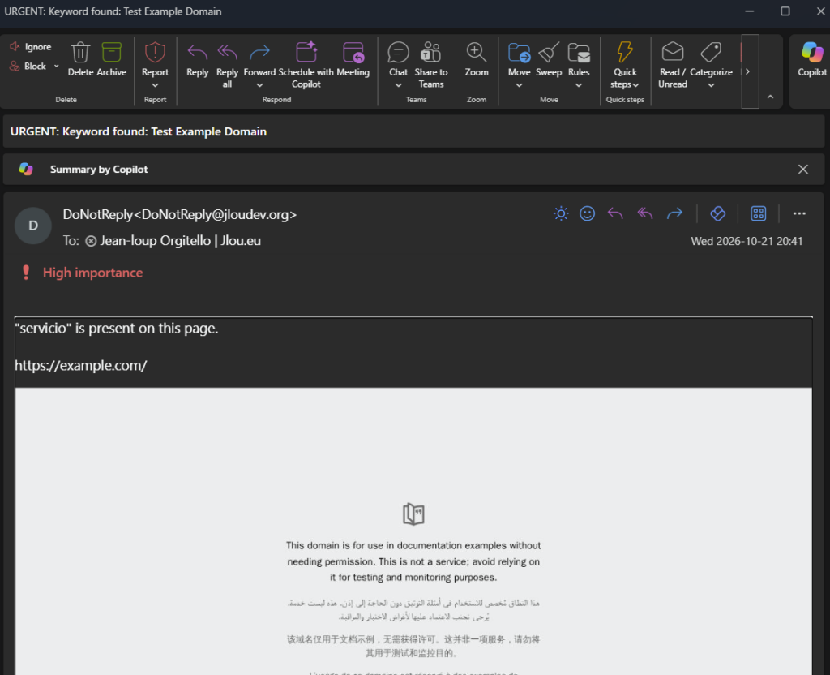The height and width of the screenshot is (675, 830).
Task: Click Summary by Copilot label
Action: 99,169
